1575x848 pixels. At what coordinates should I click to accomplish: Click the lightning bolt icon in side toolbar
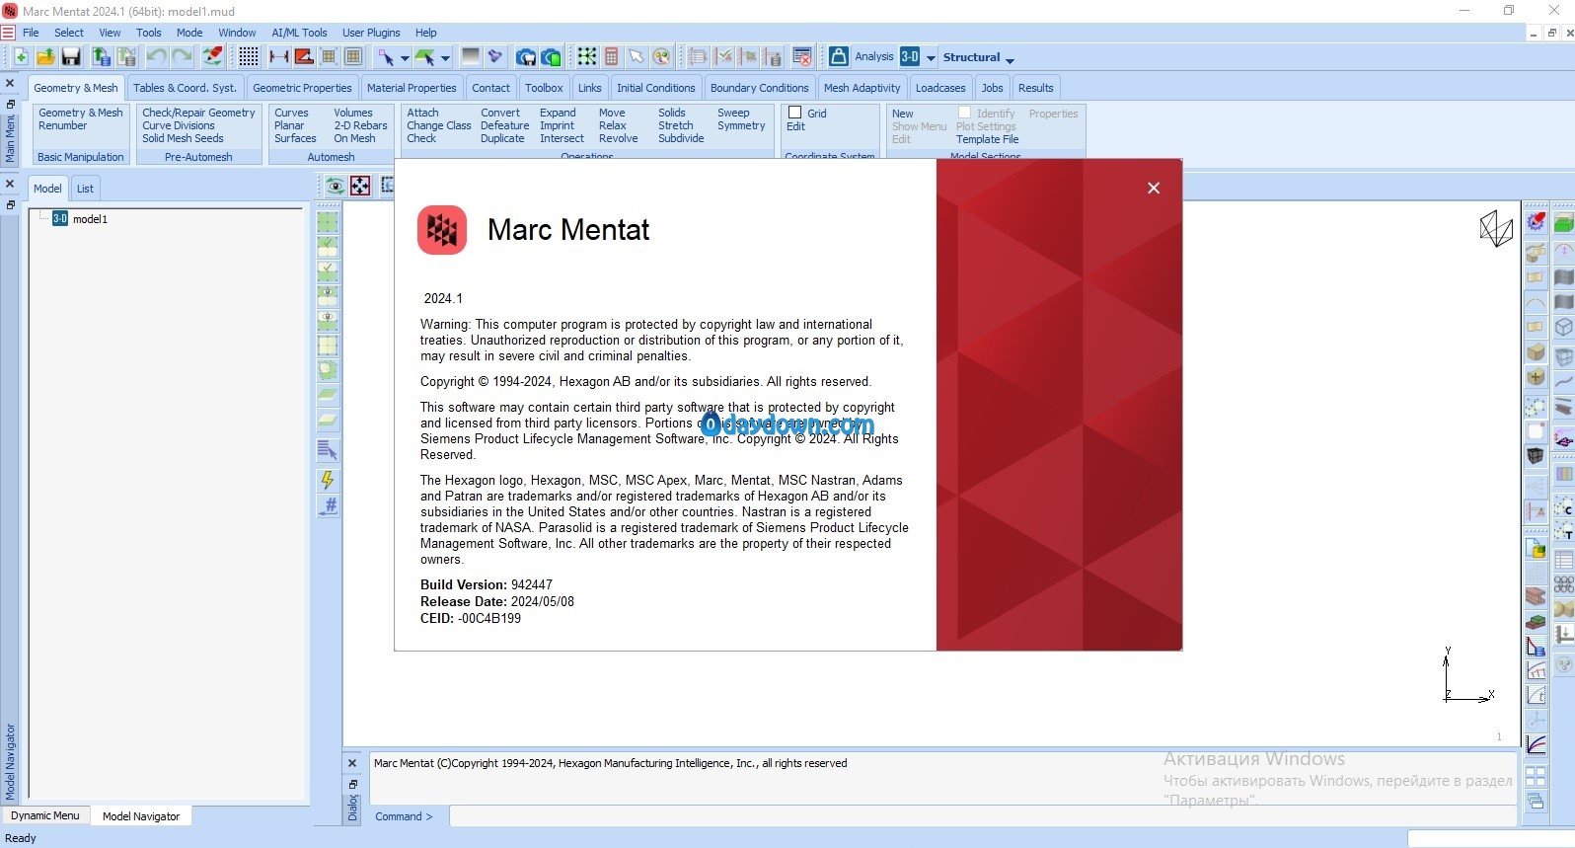pyautogui.click(x=328, y=480)
